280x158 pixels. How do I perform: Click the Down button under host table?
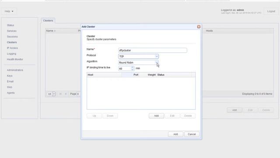110,116
